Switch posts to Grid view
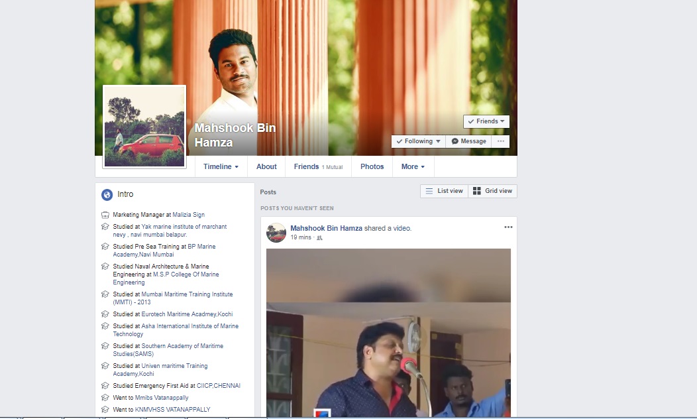Screen dimensions: 697x419 coord(492,191)
